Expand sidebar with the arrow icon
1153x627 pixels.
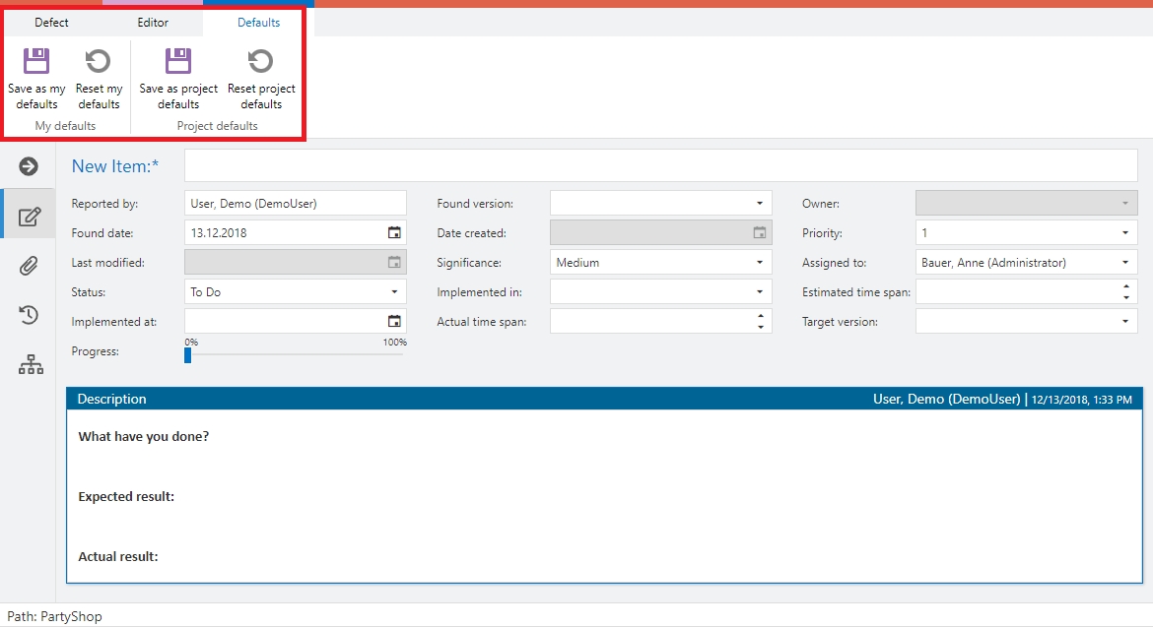click(x=29, y=166)
